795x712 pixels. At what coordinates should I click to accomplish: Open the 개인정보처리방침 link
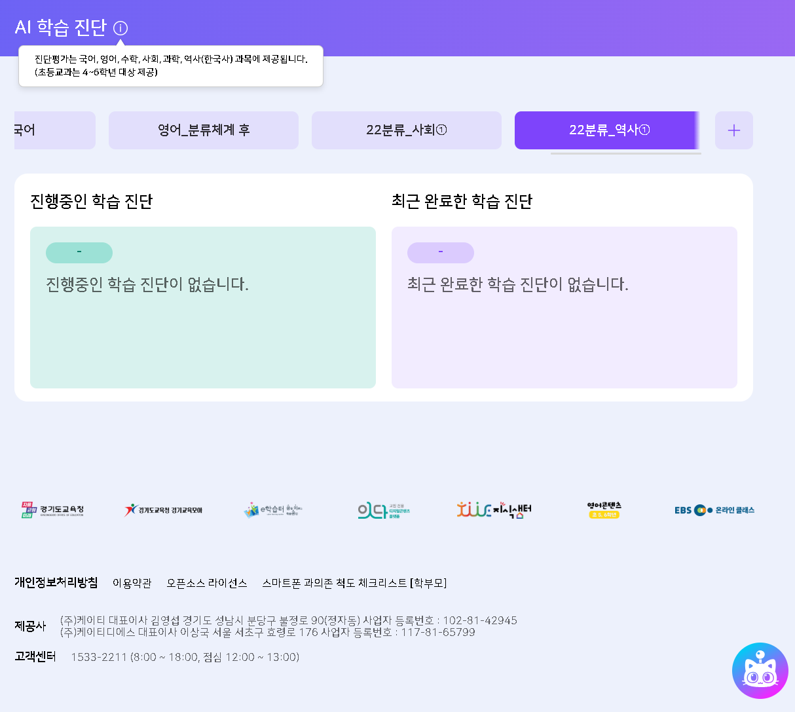point(56,582)
